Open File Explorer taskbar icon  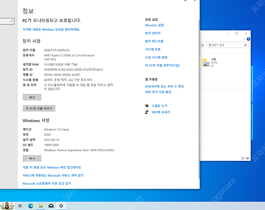click(x=41, y=206)
